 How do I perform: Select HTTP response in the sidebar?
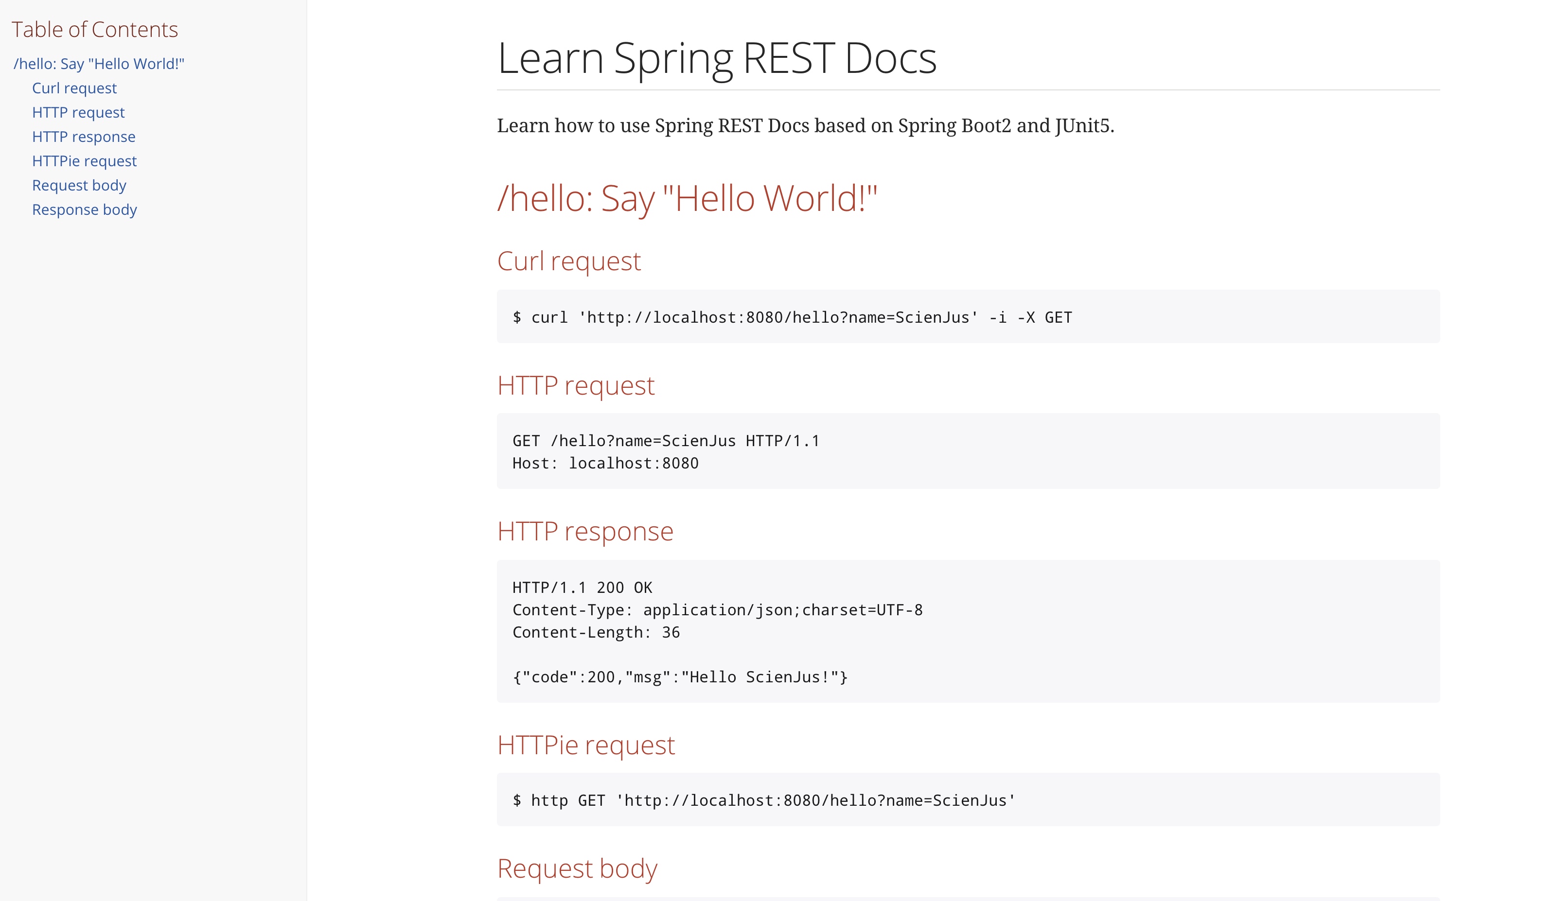click(83, 137)
